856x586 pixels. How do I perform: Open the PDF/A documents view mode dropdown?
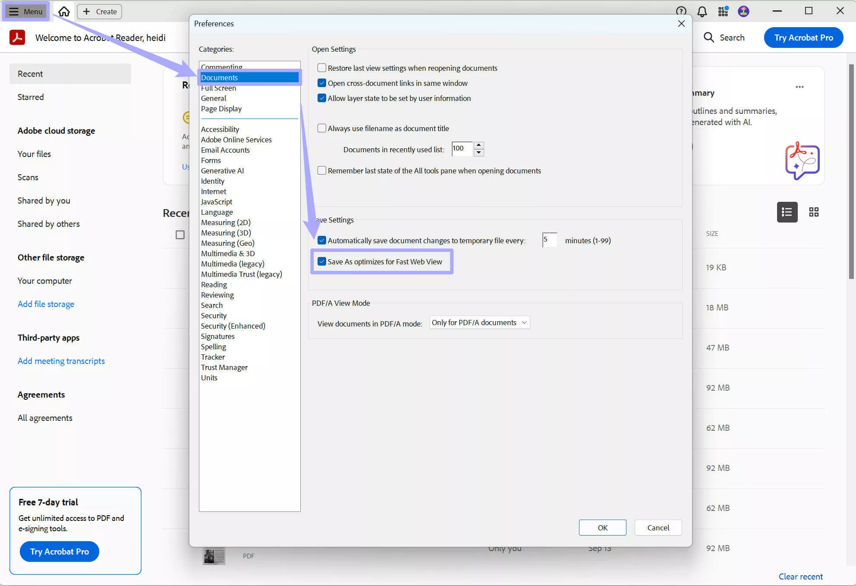479,322
